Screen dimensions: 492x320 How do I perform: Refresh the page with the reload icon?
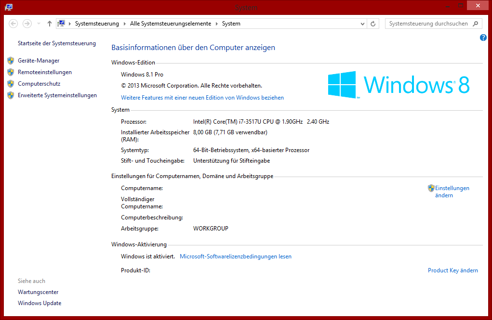tap(373, 24)
